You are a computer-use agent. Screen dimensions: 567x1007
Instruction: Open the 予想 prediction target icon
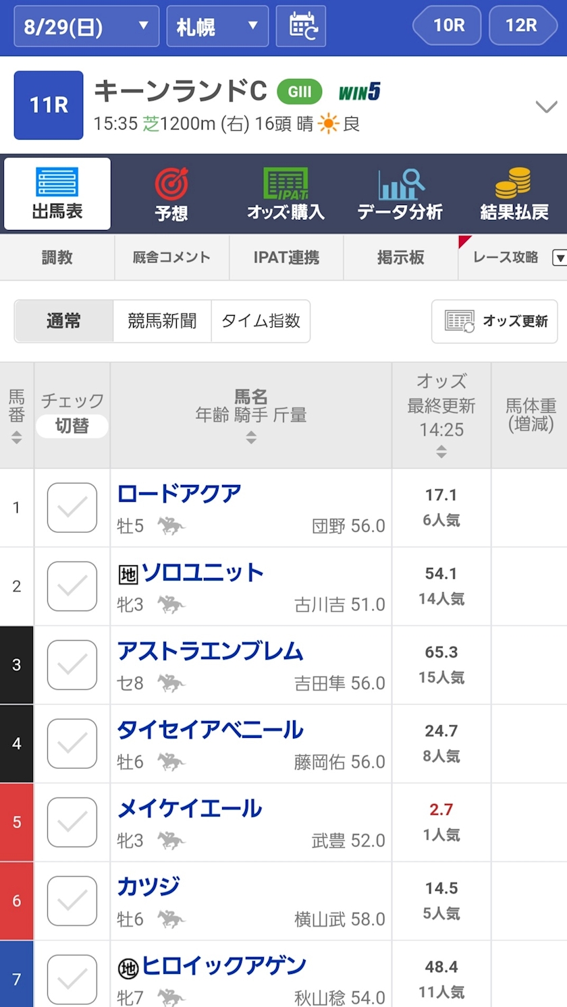171,184
